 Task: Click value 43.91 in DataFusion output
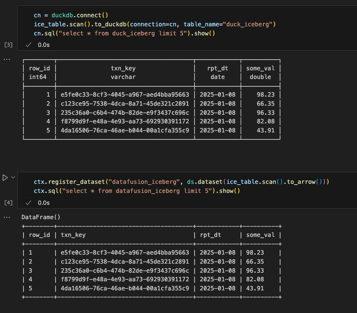[x=255, y=288]
